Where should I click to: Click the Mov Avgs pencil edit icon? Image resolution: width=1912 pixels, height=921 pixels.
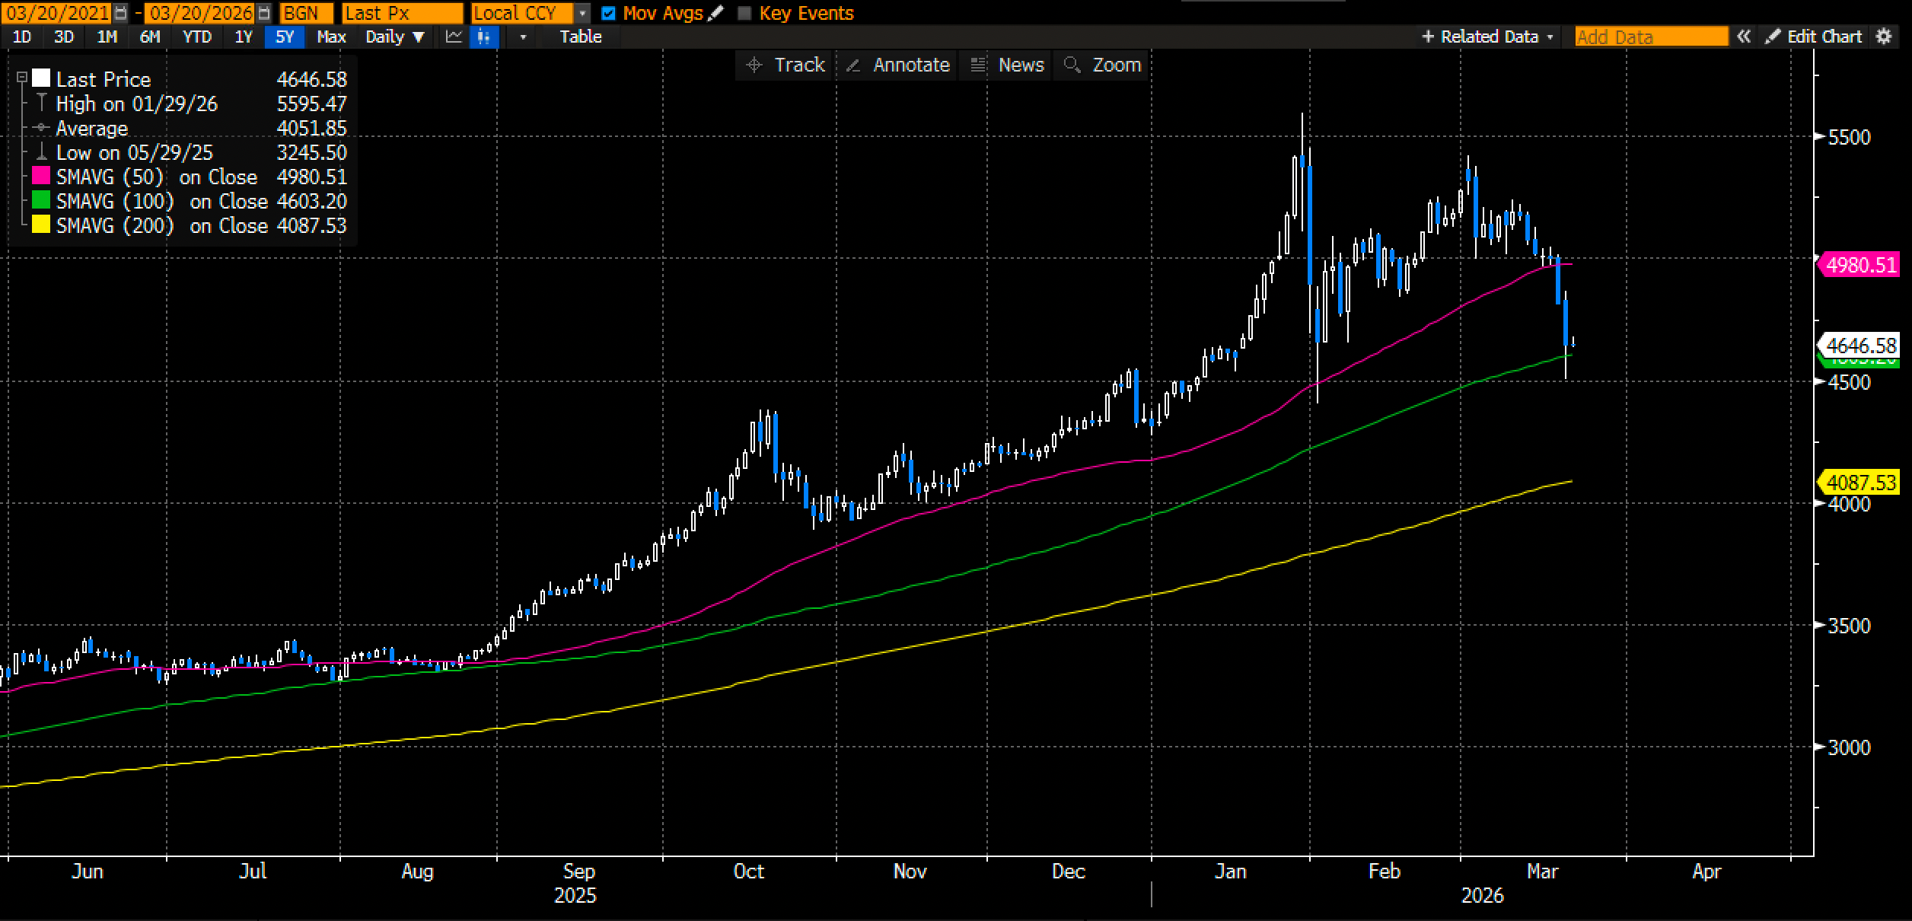point(715,13)
